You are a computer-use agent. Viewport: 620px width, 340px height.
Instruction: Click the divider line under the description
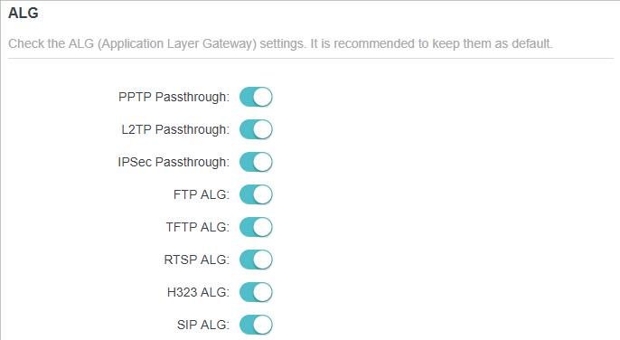pos(311,59)
